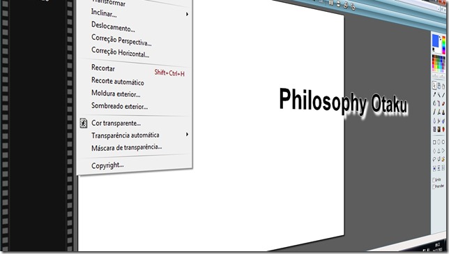Screen dimensions: 449x254
Task: Select the Line drawing tool
Action: (443, 95)
